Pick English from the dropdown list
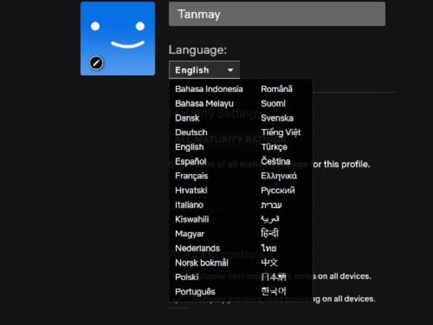Screen dimensions: 433x325 coord(189,147)
